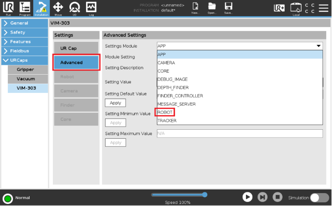
Task: Choose MESSAGE_SERVER in the module list
Action: point(240,104)
